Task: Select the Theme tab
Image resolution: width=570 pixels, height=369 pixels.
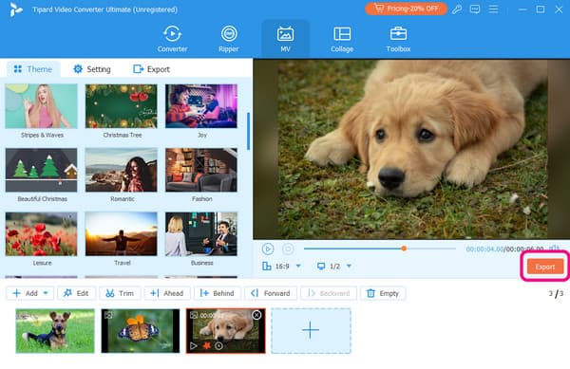Action: 32,69
